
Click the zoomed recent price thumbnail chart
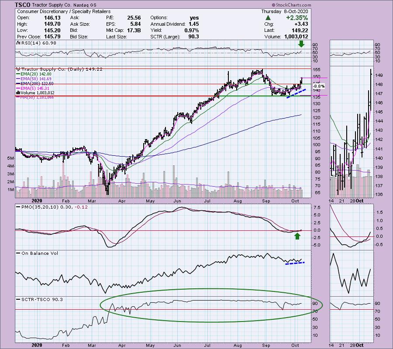tap(352, 132)
